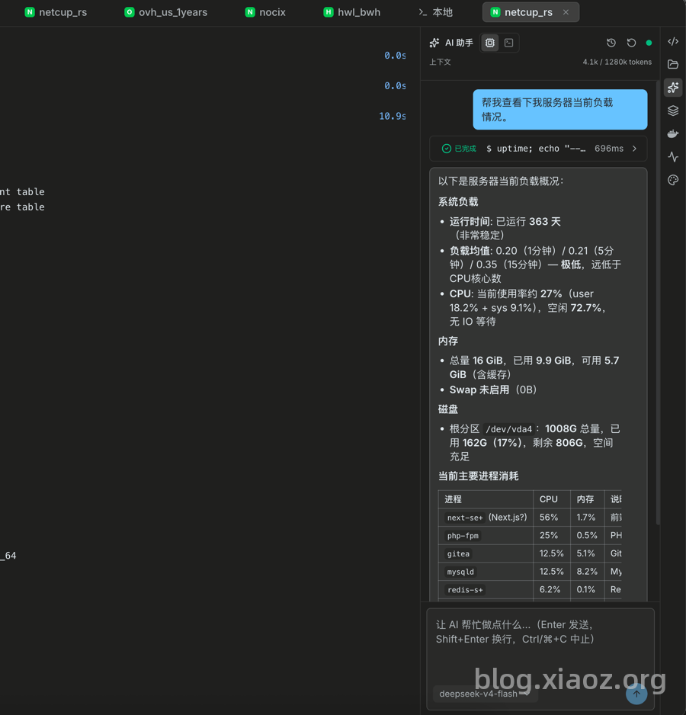686x715 pixels.
Task: Focus the AI prompt input field
Action: (x=540, y=645)
